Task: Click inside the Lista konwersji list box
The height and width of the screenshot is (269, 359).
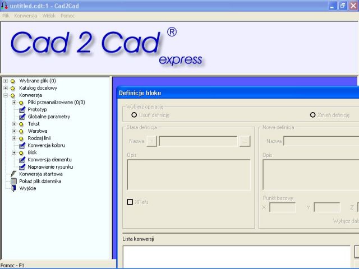Action: pyautogui.click(x=237, y=257)
